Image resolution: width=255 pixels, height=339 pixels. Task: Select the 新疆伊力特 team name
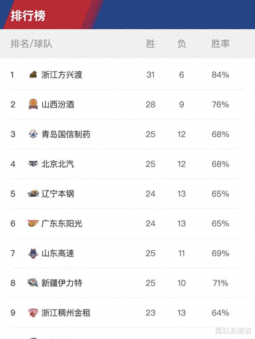(x=62, y=283)
